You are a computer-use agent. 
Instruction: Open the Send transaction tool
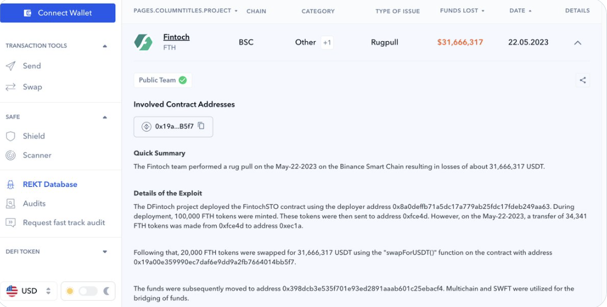31,66
